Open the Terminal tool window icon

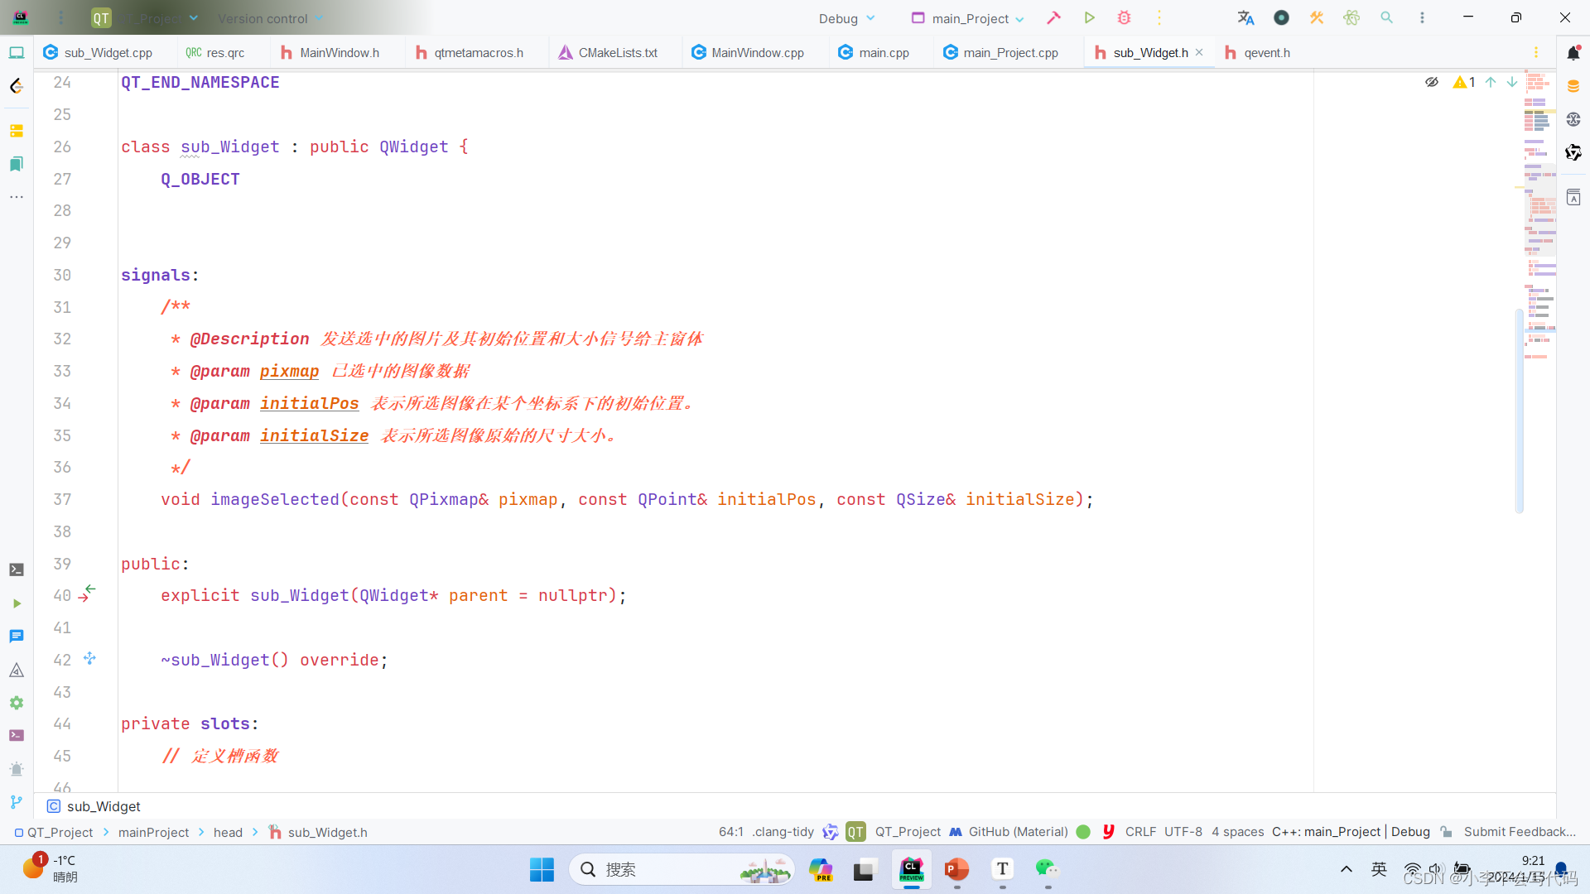coord(17,570)
